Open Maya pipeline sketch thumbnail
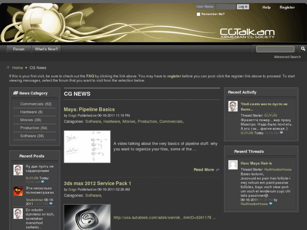The image size is (307, 230). (87, 146)
